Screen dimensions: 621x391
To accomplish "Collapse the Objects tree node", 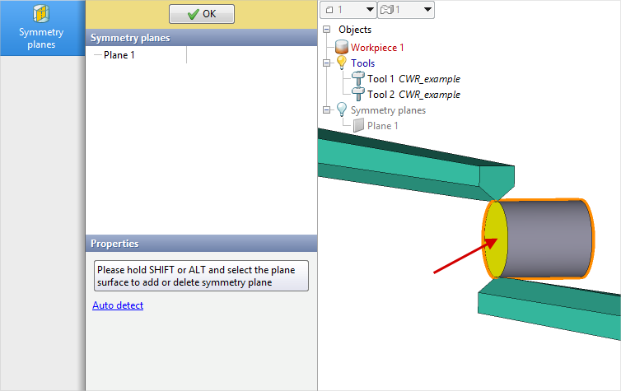I will pos(326,30).
